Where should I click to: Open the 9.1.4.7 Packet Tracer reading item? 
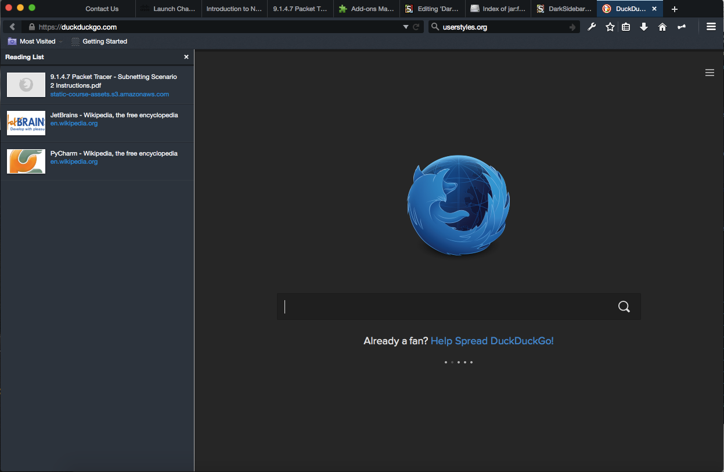[97, 85]
